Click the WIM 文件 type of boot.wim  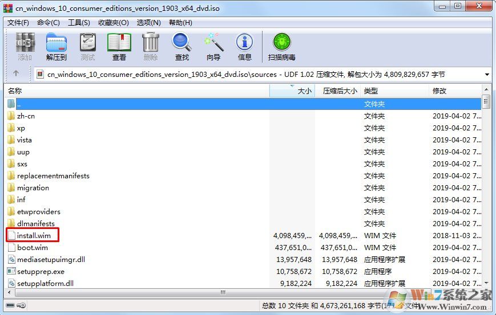(380, 247)
